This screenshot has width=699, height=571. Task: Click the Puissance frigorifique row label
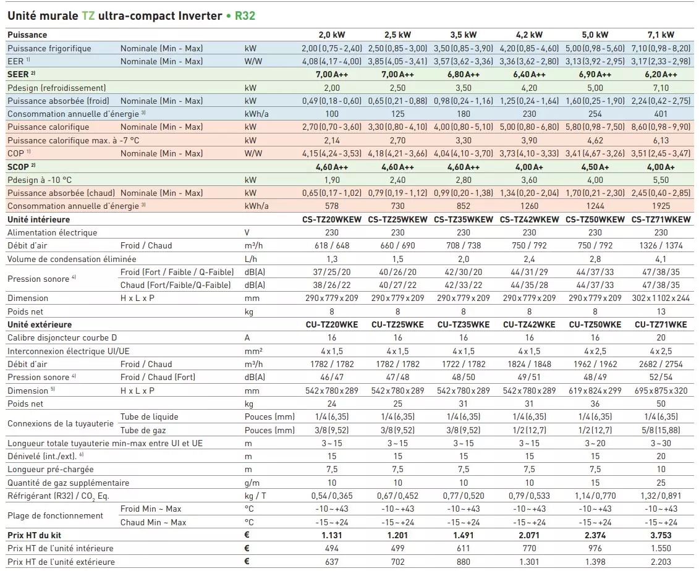point(49,48)
